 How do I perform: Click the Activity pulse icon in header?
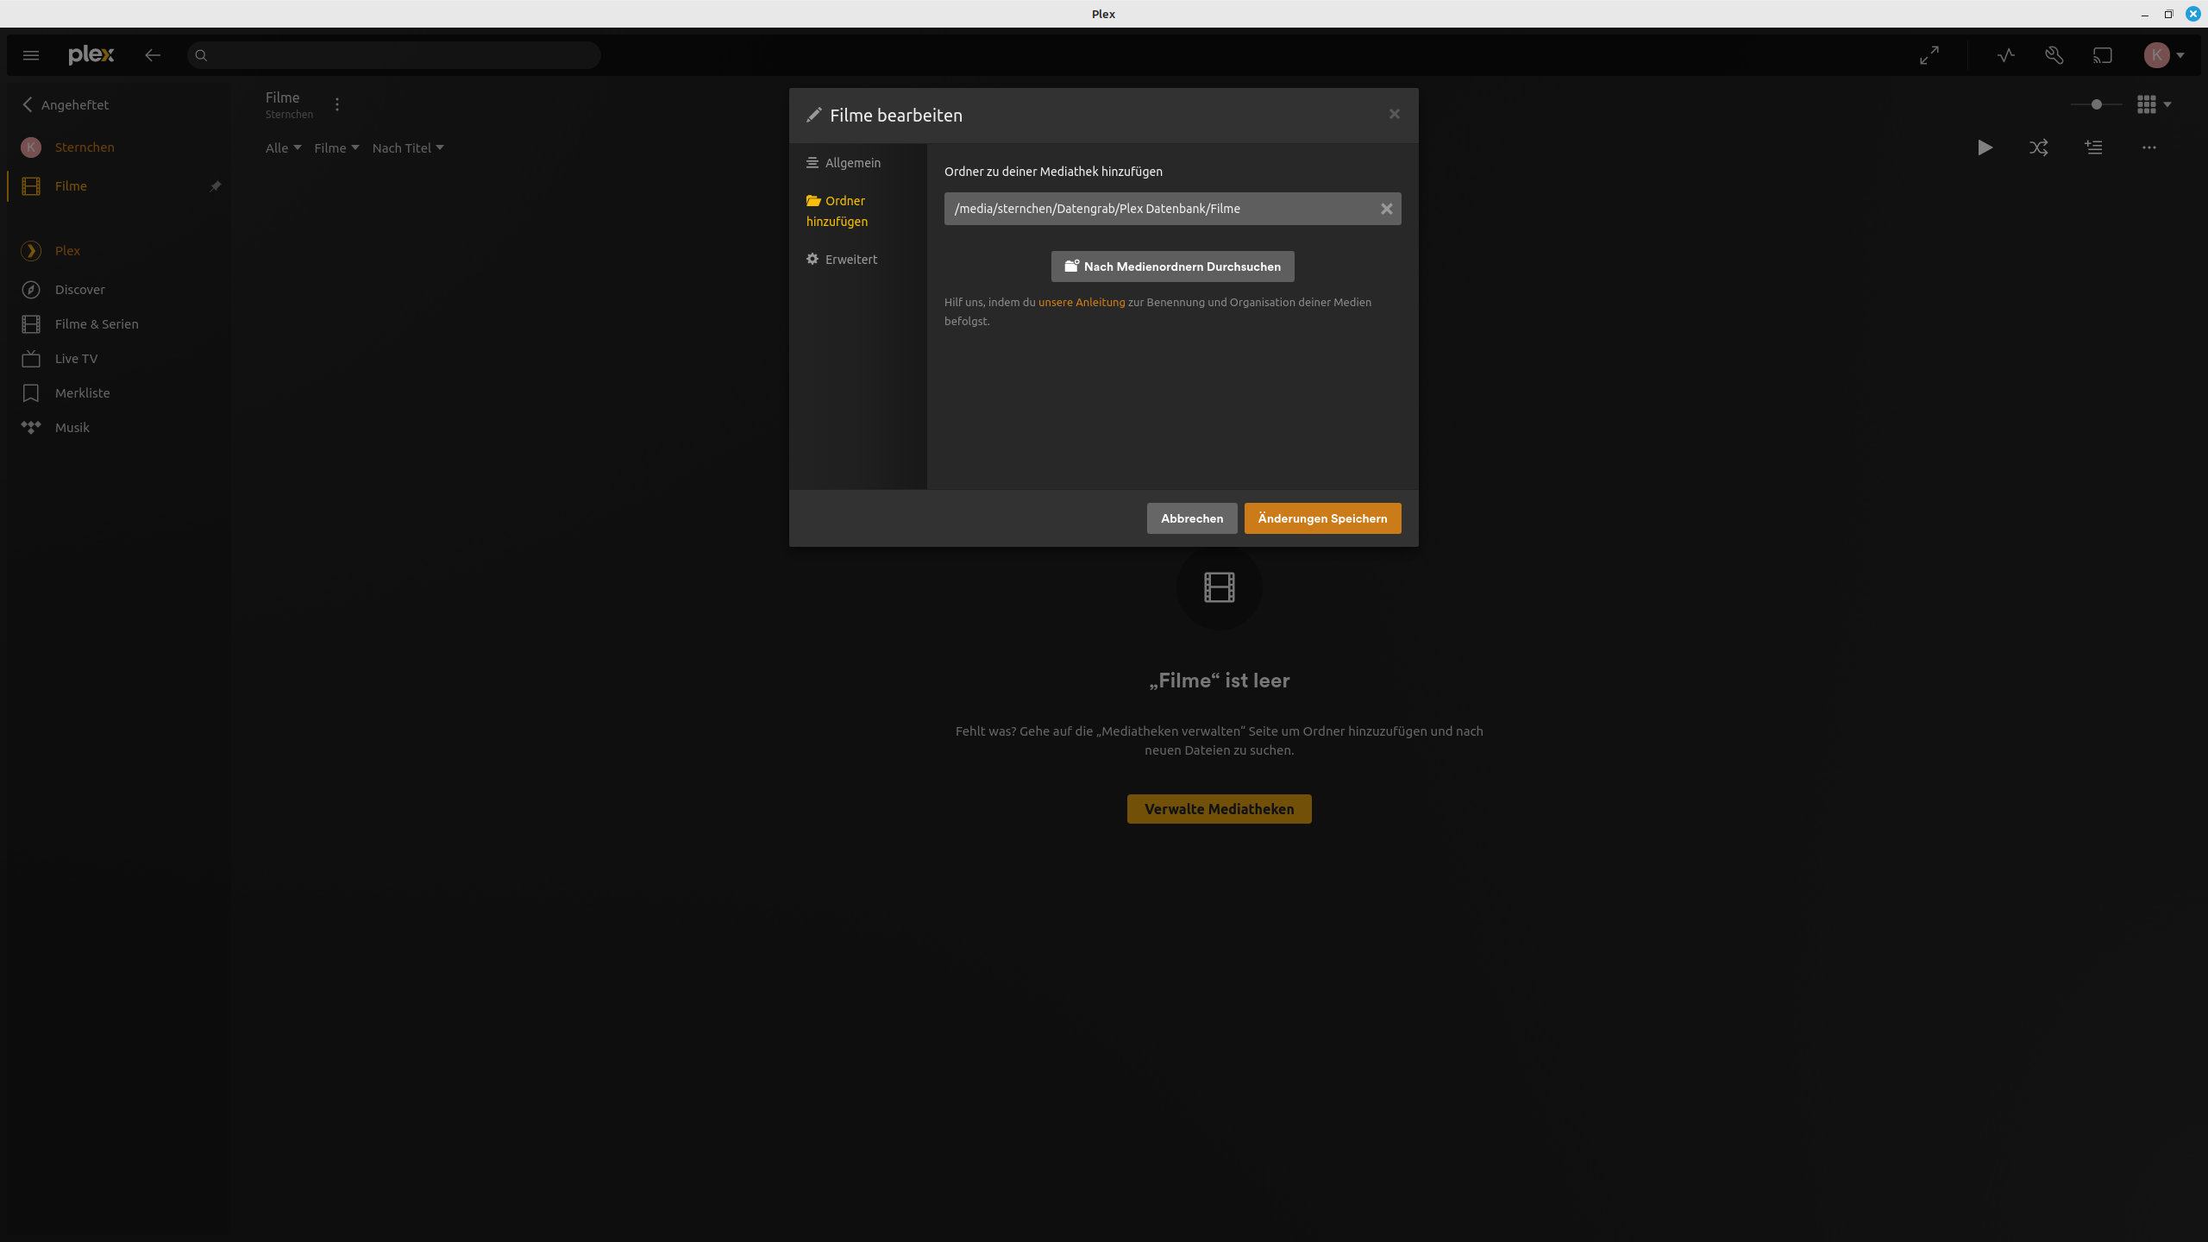pos(2006,55)
